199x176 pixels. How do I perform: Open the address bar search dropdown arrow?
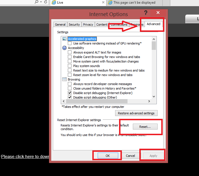click(x=41, y=2)
